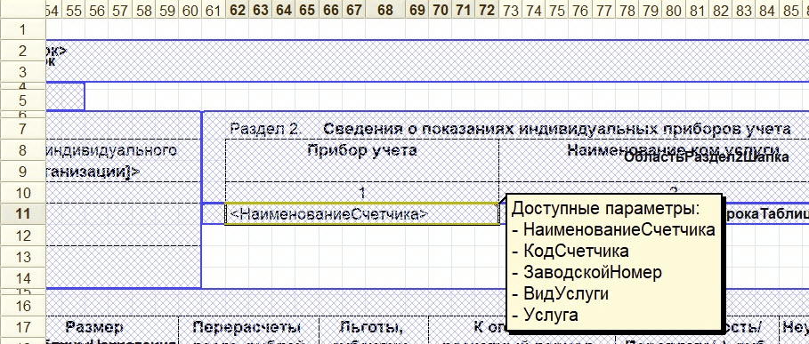Click the 'Доступные параметры:' tooltip heading

click(605, 208)
